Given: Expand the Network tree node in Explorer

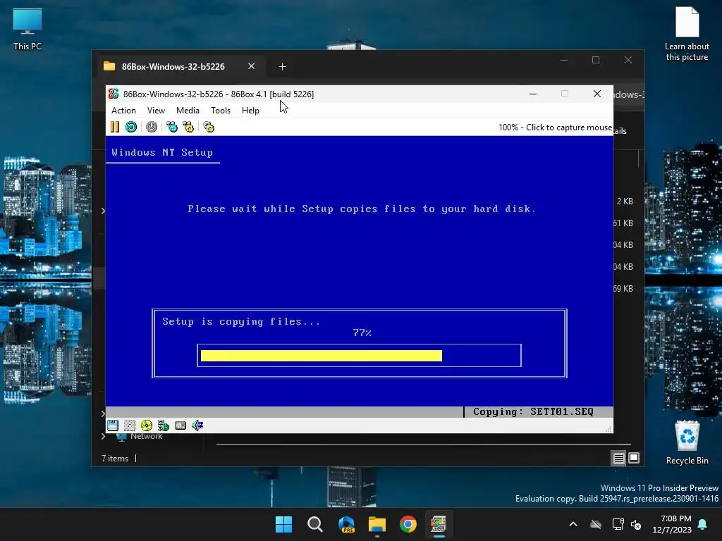Looking at the screenshot, I should tap(103, 436).
